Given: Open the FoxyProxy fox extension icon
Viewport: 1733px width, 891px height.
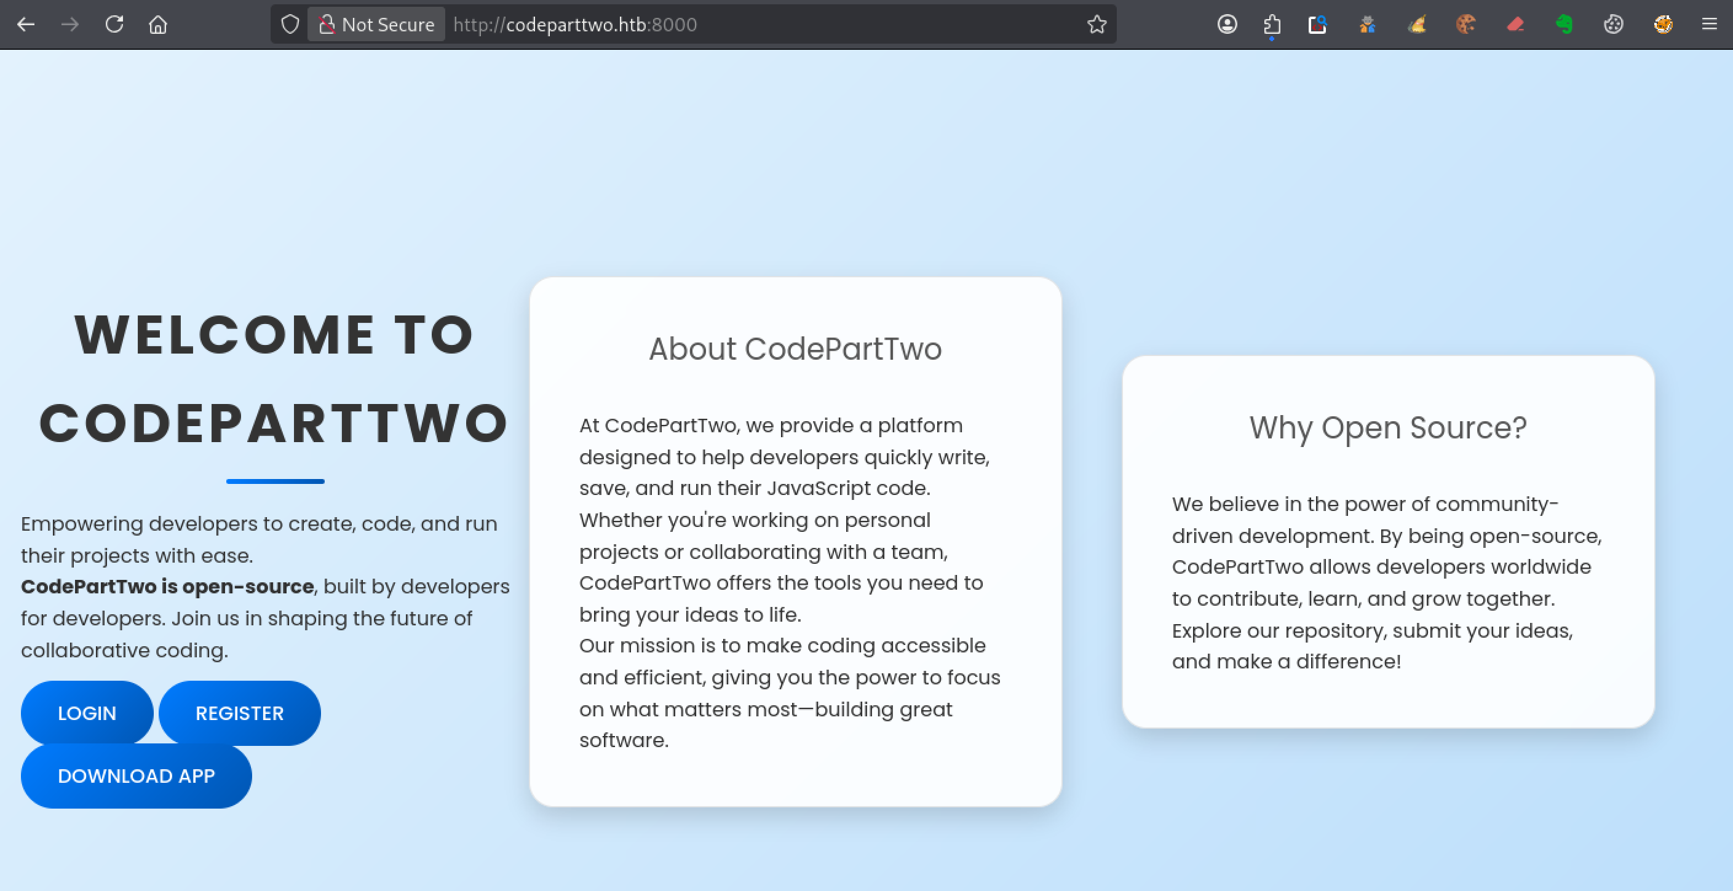Looking at the screenshot, I should coord(1663,25).
